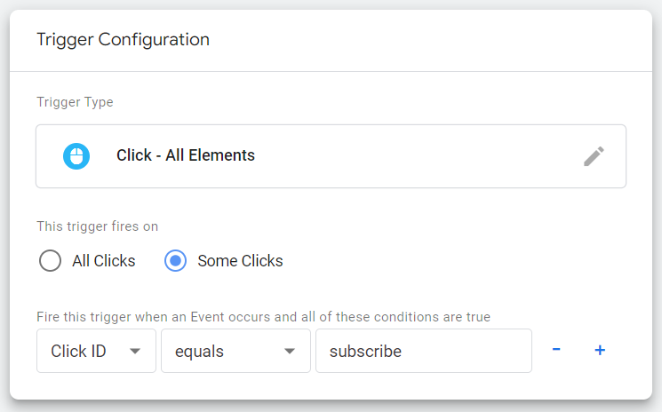Click the "Fire this trigger when" condition text
The image size is (662, 412).
(263, 316)
